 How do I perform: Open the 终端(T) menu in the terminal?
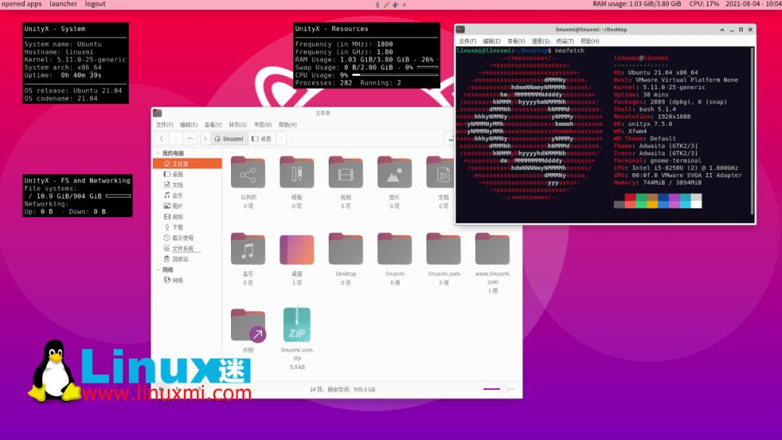click(x=564, y=41)
